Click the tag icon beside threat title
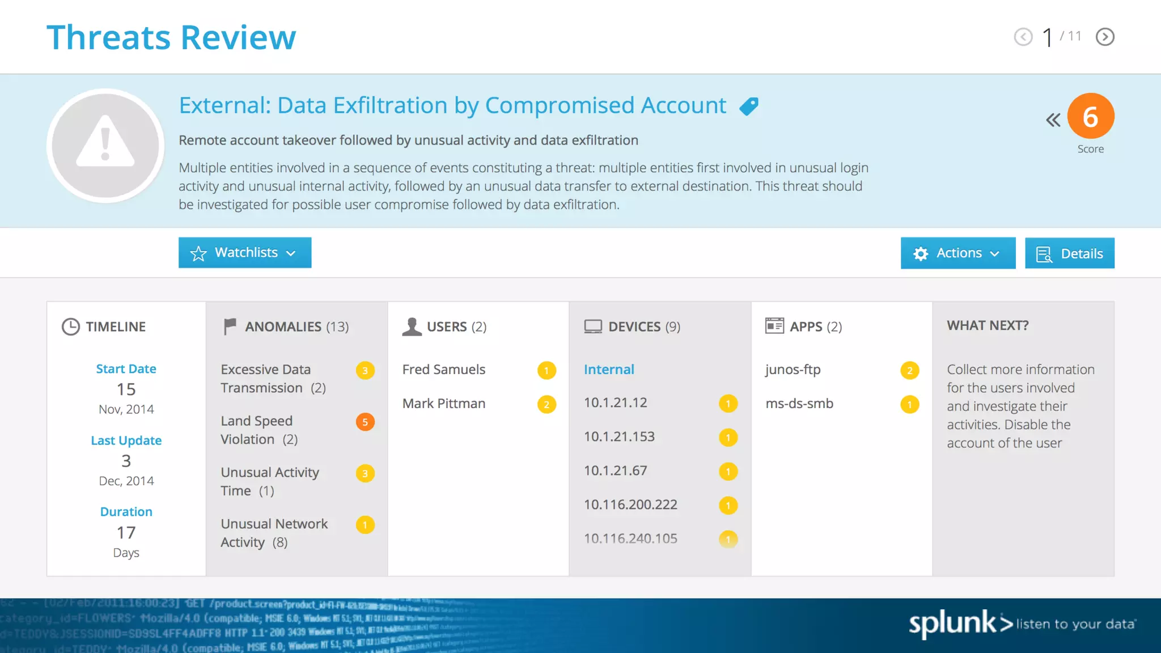Screen dimensions: 1161x653 (749, 106)
